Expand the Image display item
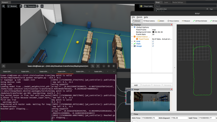Viewport: 217px width, 122px height. pyautogui.click(x=132, y=46)
